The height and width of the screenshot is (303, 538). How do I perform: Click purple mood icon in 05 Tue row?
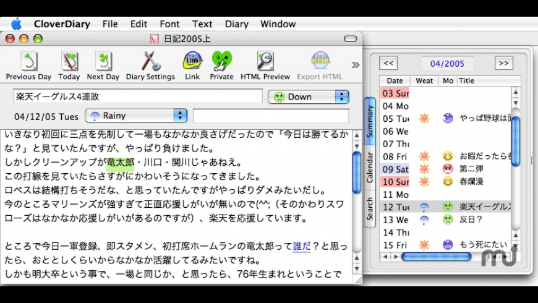click(x=448, y=118)
